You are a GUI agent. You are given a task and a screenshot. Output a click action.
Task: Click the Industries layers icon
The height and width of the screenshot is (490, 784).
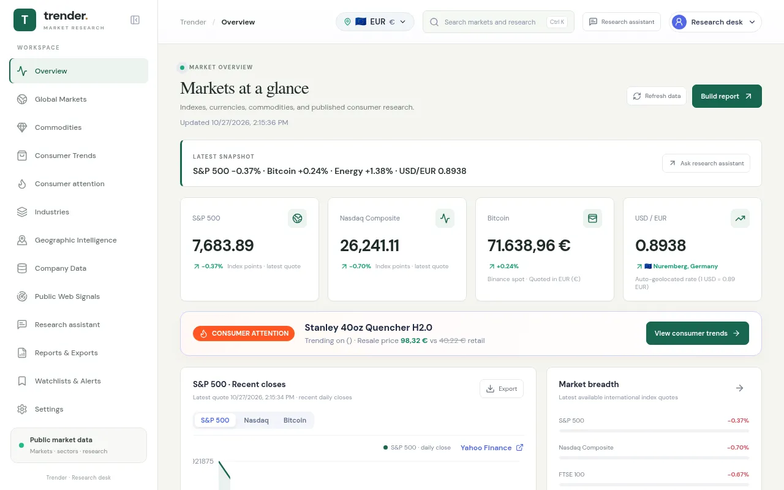pos(22,212)
